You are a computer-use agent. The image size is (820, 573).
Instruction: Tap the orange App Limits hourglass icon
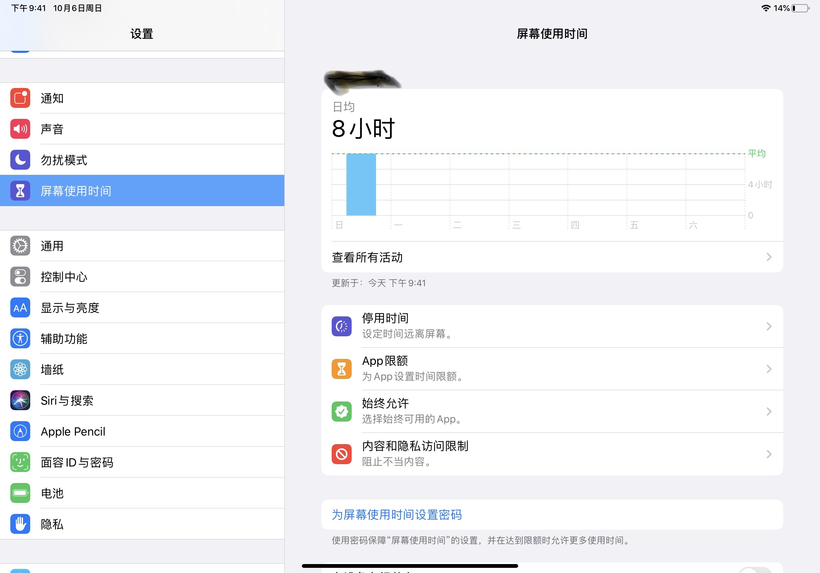pos(341,369)
